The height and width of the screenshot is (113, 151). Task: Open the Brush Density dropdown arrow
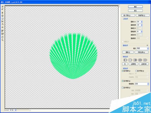[142, 25]
